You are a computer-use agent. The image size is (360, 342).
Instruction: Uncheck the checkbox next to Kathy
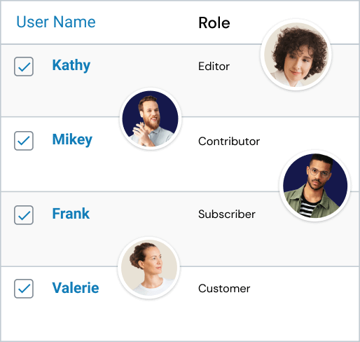pos(24,67)
